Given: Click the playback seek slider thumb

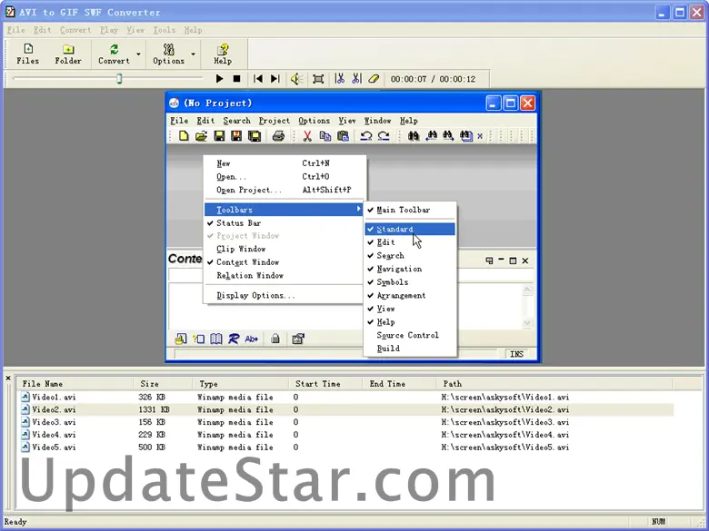Looking at the screenshot, I should 119,79.
